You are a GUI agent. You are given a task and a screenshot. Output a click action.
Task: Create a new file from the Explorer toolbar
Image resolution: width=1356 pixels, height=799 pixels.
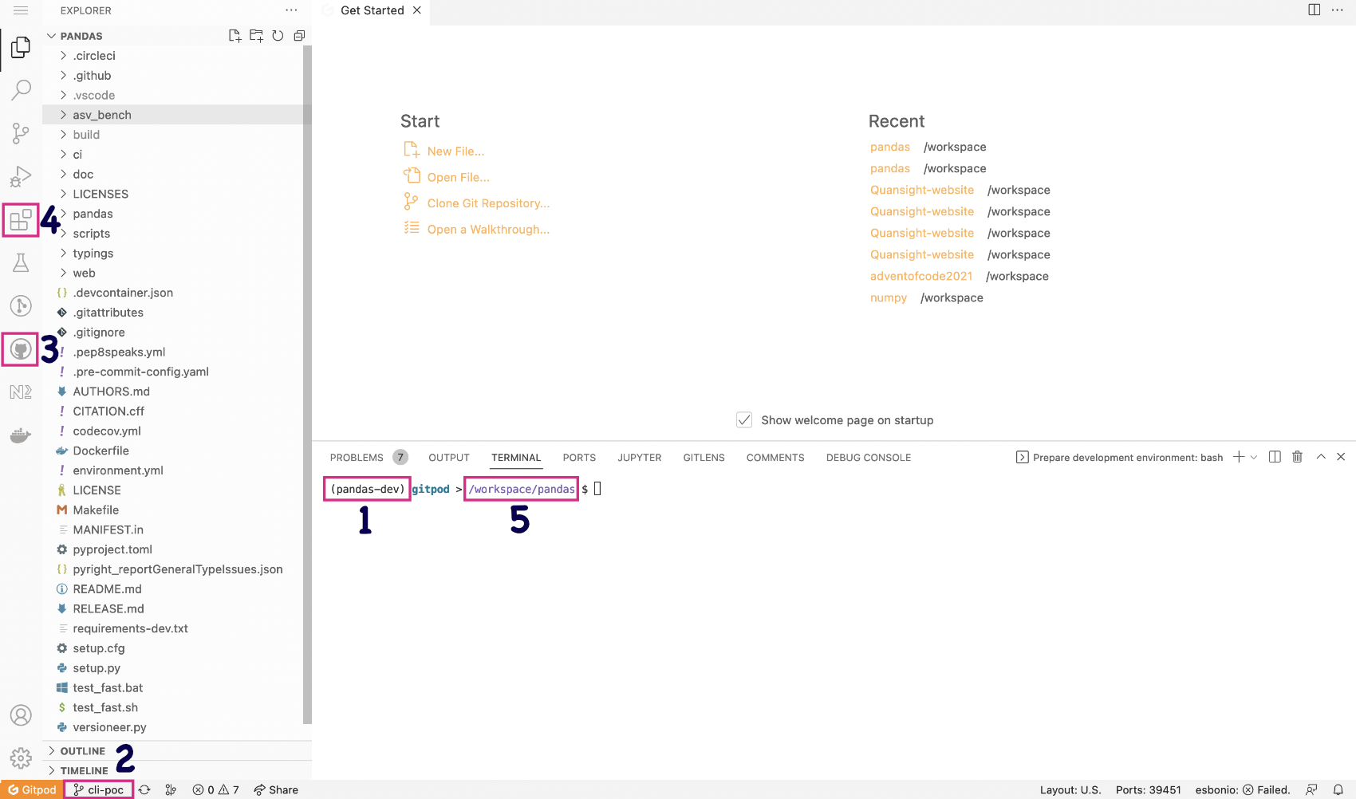[235, 35]
